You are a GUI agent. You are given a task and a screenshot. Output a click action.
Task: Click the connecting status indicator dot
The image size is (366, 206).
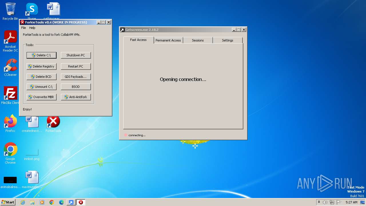click(126, 135)
